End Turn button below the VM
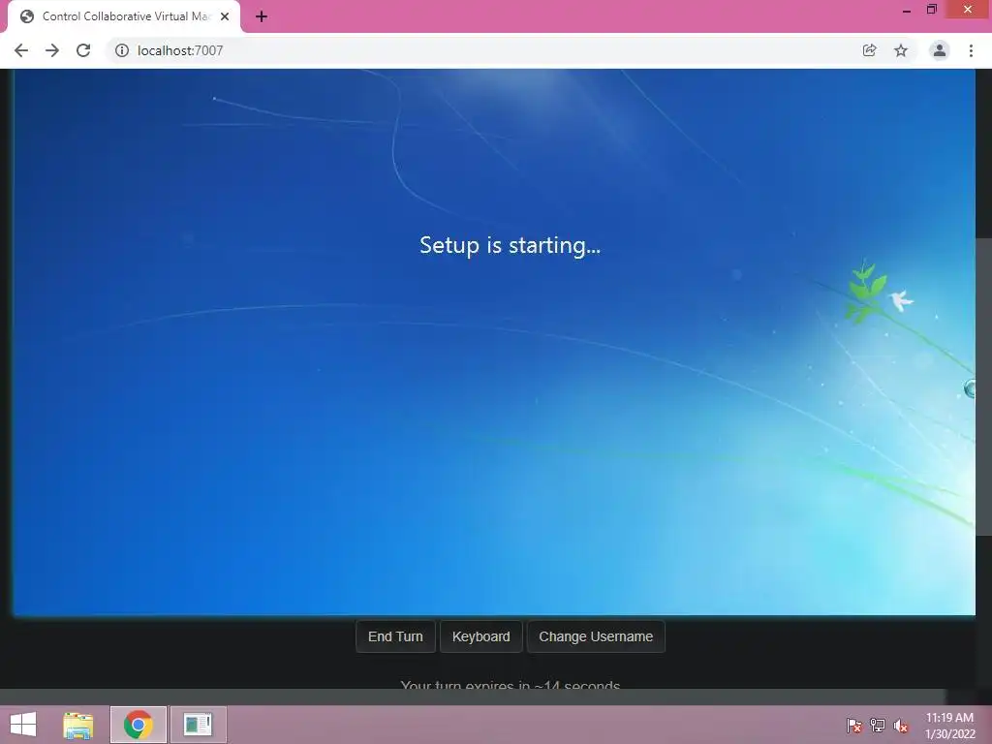This screenshot has height=744, width=992. tap(395, 636)
